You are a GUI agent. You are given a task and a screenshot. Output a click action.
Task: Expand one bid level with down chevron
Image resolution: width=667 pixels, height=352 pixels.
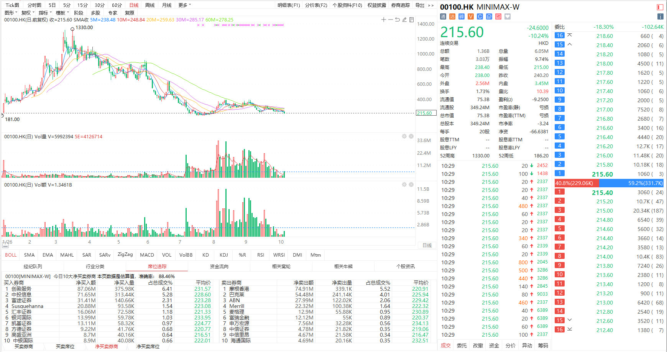(570, 320)
